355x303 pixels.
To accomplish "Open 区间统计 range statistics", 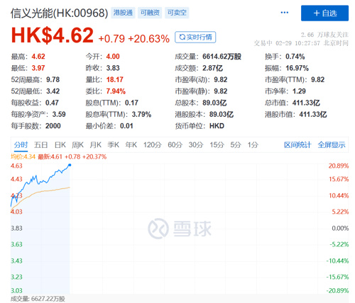I will click(x=297, y=144).
